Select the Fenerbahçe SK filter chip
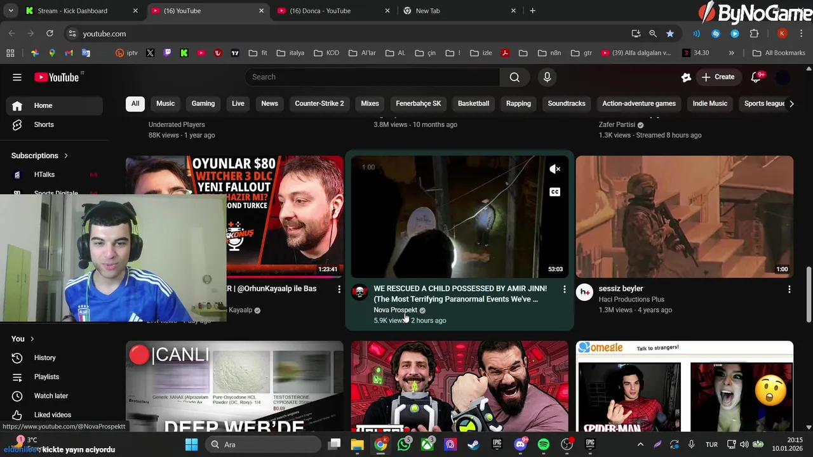813x457 pixels. coord(419,103)
